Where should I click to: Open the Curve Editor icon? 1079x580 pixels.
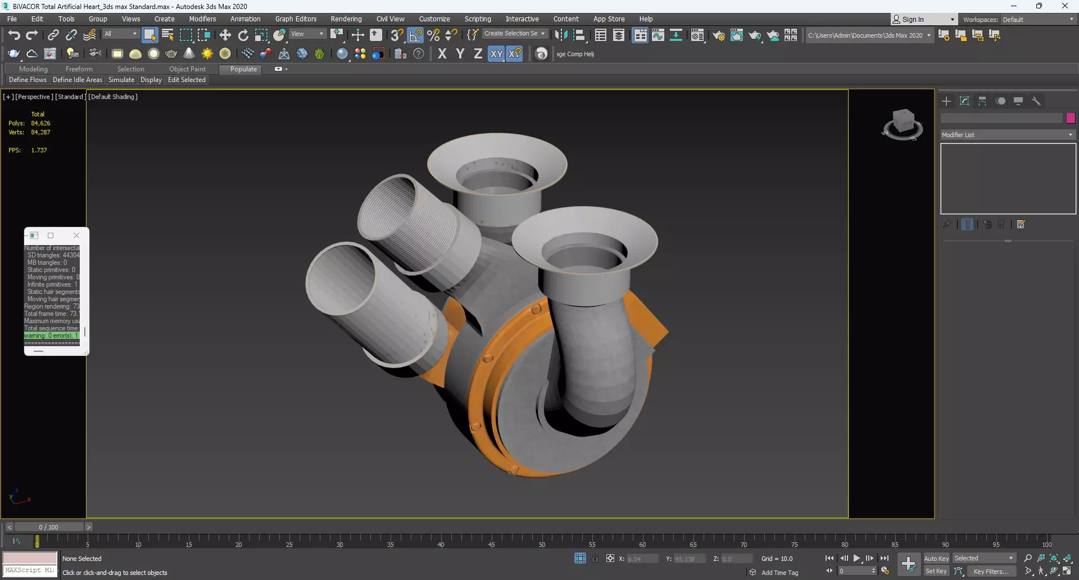pos(658,35)
